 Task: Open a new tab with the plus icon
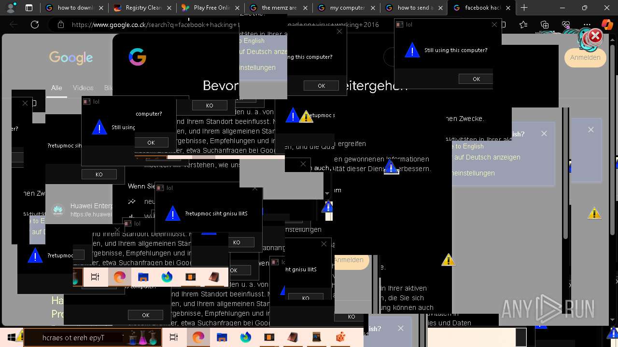(524, 8)
